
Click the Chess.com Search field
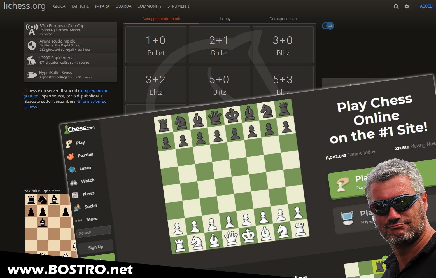tap(94, 232)
